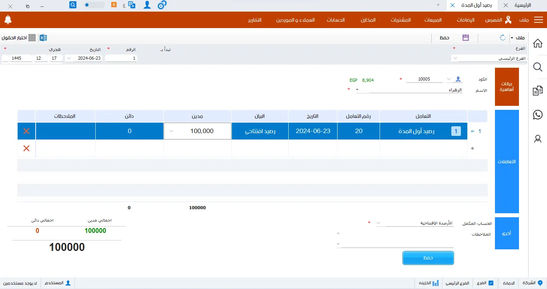The width and height of the screenshot is (547, 289).
Task: Open the date picker dropdown 2024-06-23
Action: (x=69, y=58)
